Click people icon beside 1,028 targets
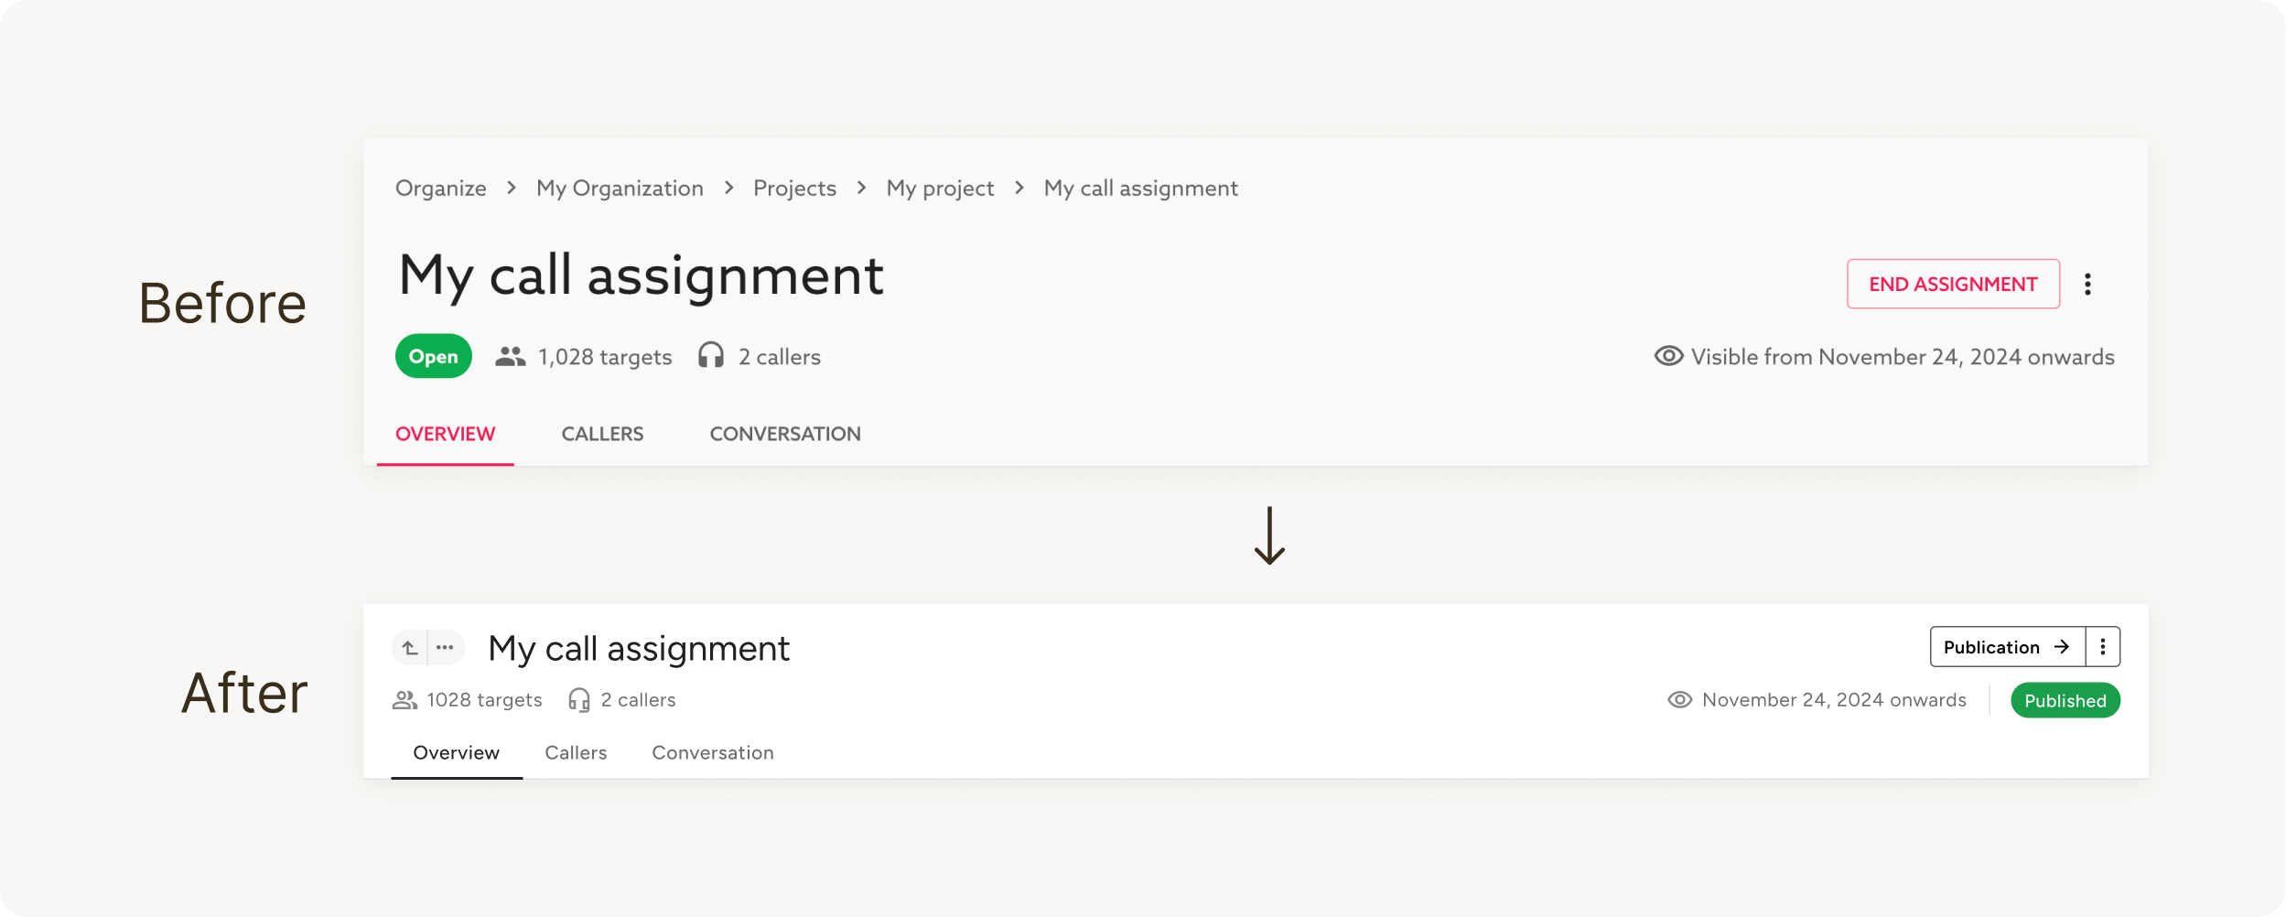2286x917 pixels. coord(511,356)
